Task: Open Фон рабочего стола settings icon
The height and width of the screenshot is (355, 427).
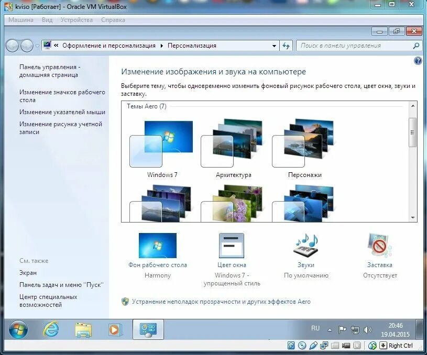Action: [158, 245]
